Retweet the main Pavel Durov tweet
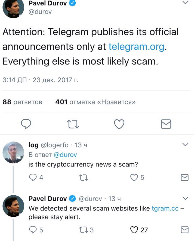 (x=73, y=124)
